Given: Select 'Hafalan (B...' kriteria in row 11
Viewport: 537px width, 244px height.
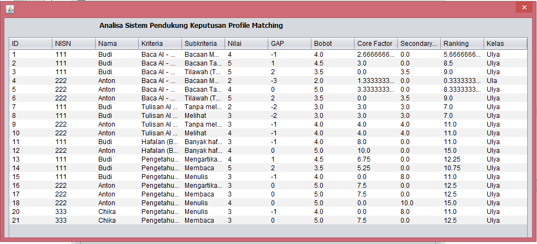Looking at the screenshot, I should click(x=160, y=142).
